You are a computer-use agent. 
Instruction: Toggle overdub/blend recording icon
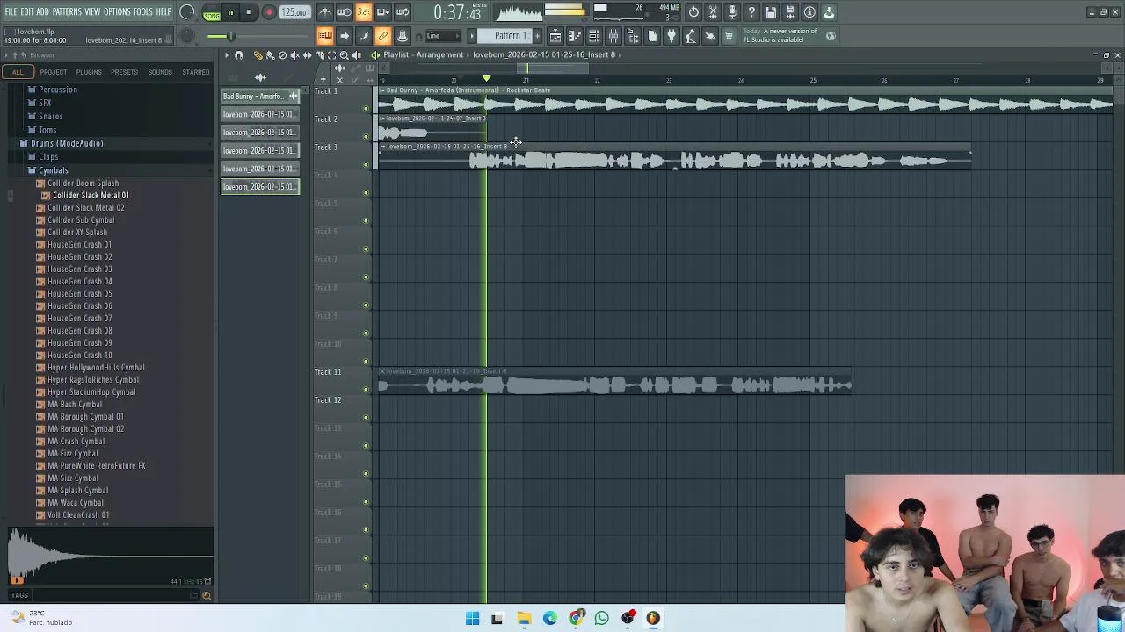pyautogui.click(x=382, y=12)
